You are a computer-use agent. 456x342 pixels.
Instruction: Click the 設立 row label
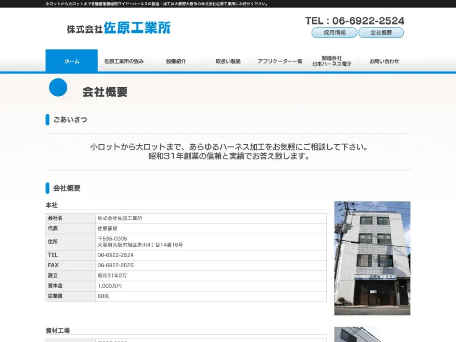pyautogui.click(x=53, y=275)
